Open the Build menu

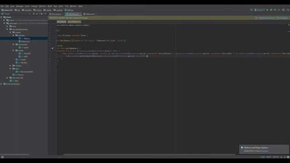[x=50, y=6]
